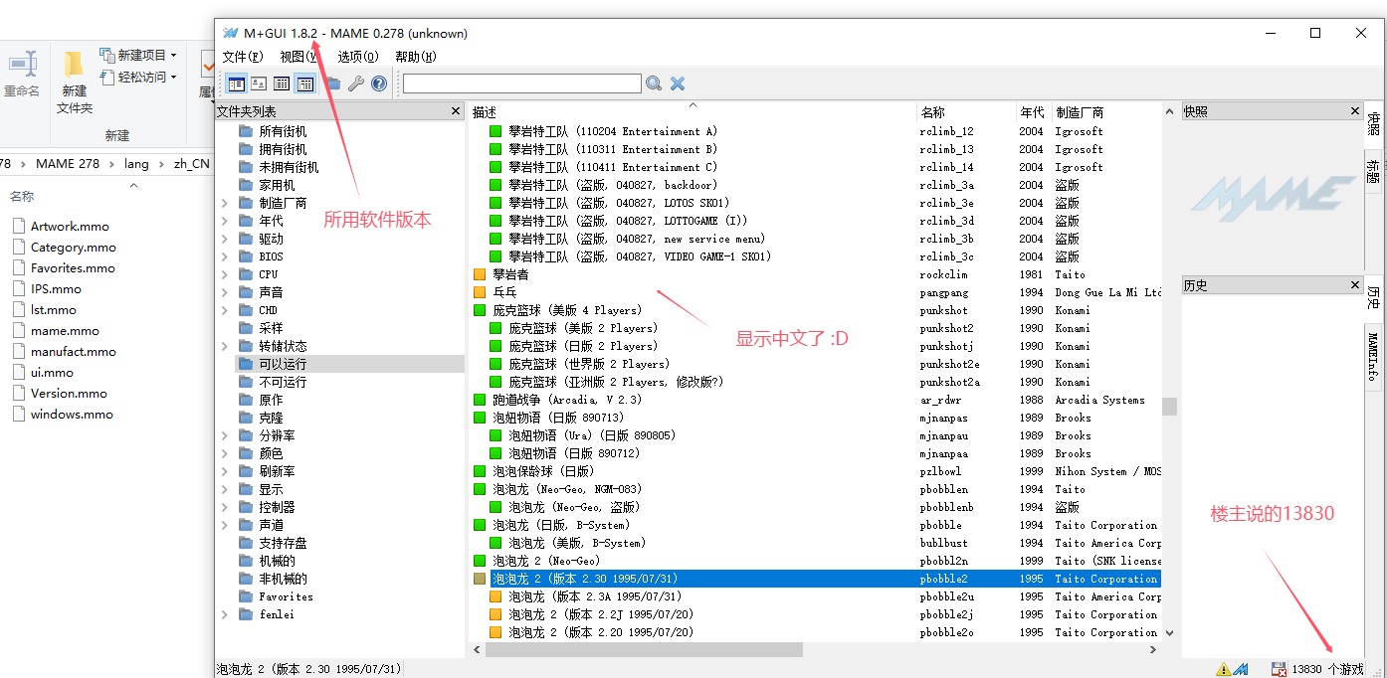
Task: Click the blue MAME status bar icon
Action: [x=1241, y=669]
